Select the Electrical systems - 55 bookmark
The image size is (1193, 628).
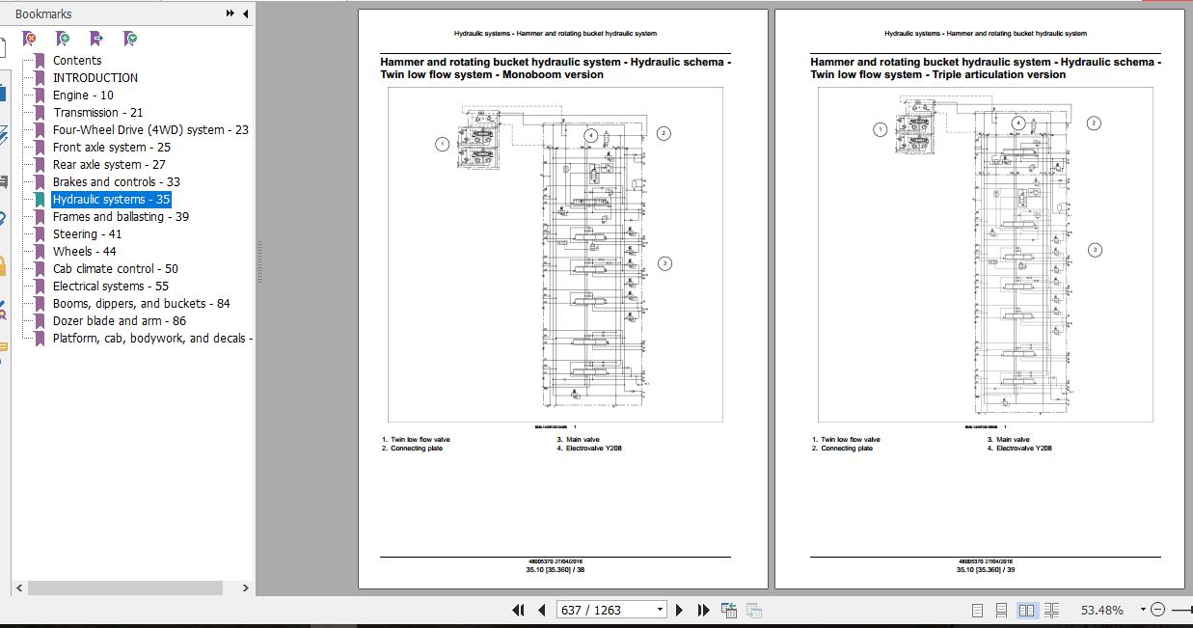coord(110,286)
